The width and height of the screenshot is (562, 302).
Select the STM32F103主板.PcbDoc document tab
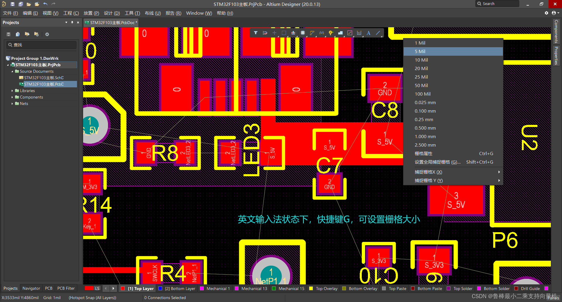click(x=111, y=23)
